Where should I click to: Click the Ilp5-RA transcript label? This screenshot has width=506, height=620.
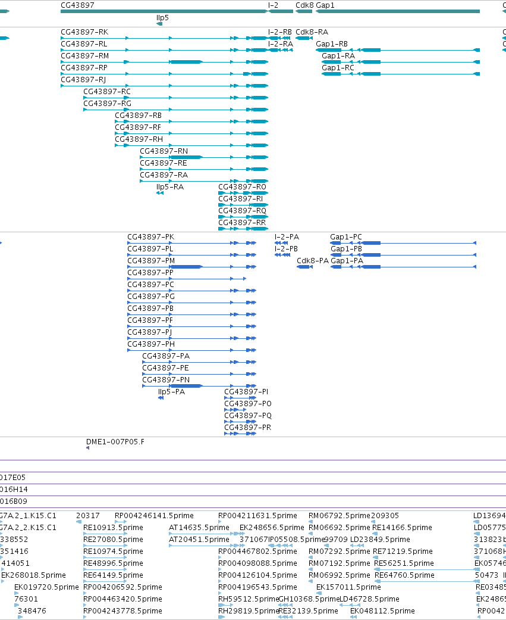click(170, 186)
